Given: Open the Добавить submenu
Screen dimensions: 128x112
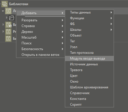Looking at the screenshot, I should tap(41, 13).
